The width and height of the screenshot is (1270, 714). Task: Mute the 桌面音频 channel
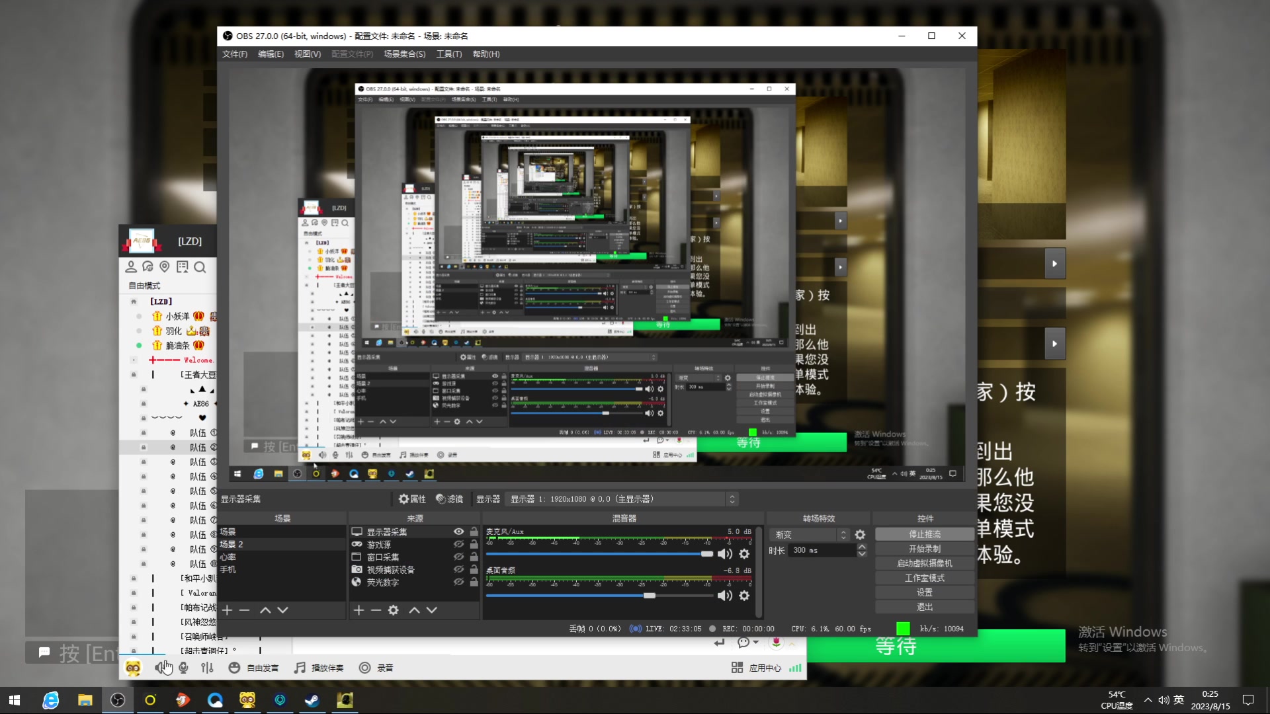pyautogui.click(x=725, y=596)
